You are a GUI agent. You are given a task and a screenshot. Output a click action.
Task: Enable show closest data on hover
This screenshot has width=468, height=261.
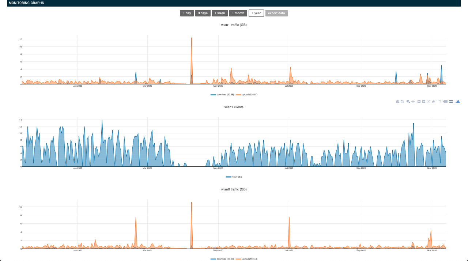click(x=445, y=101)
